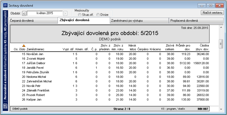Click the Os. číslo column header
The image size is (227, 115).
(x=19, y=49)
